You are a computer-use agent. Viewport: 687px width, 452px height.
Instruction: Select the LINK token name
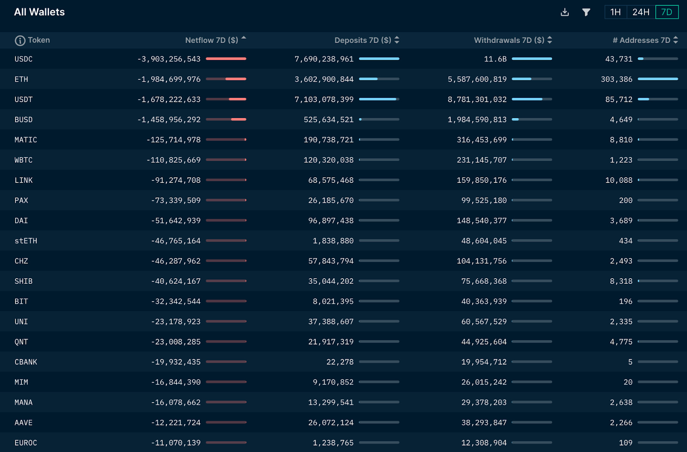click(24, 180)
